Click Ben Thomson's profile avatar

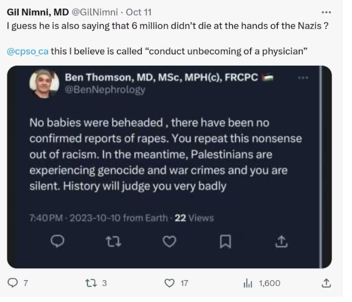pyautogui.click(x=44, y=84)
